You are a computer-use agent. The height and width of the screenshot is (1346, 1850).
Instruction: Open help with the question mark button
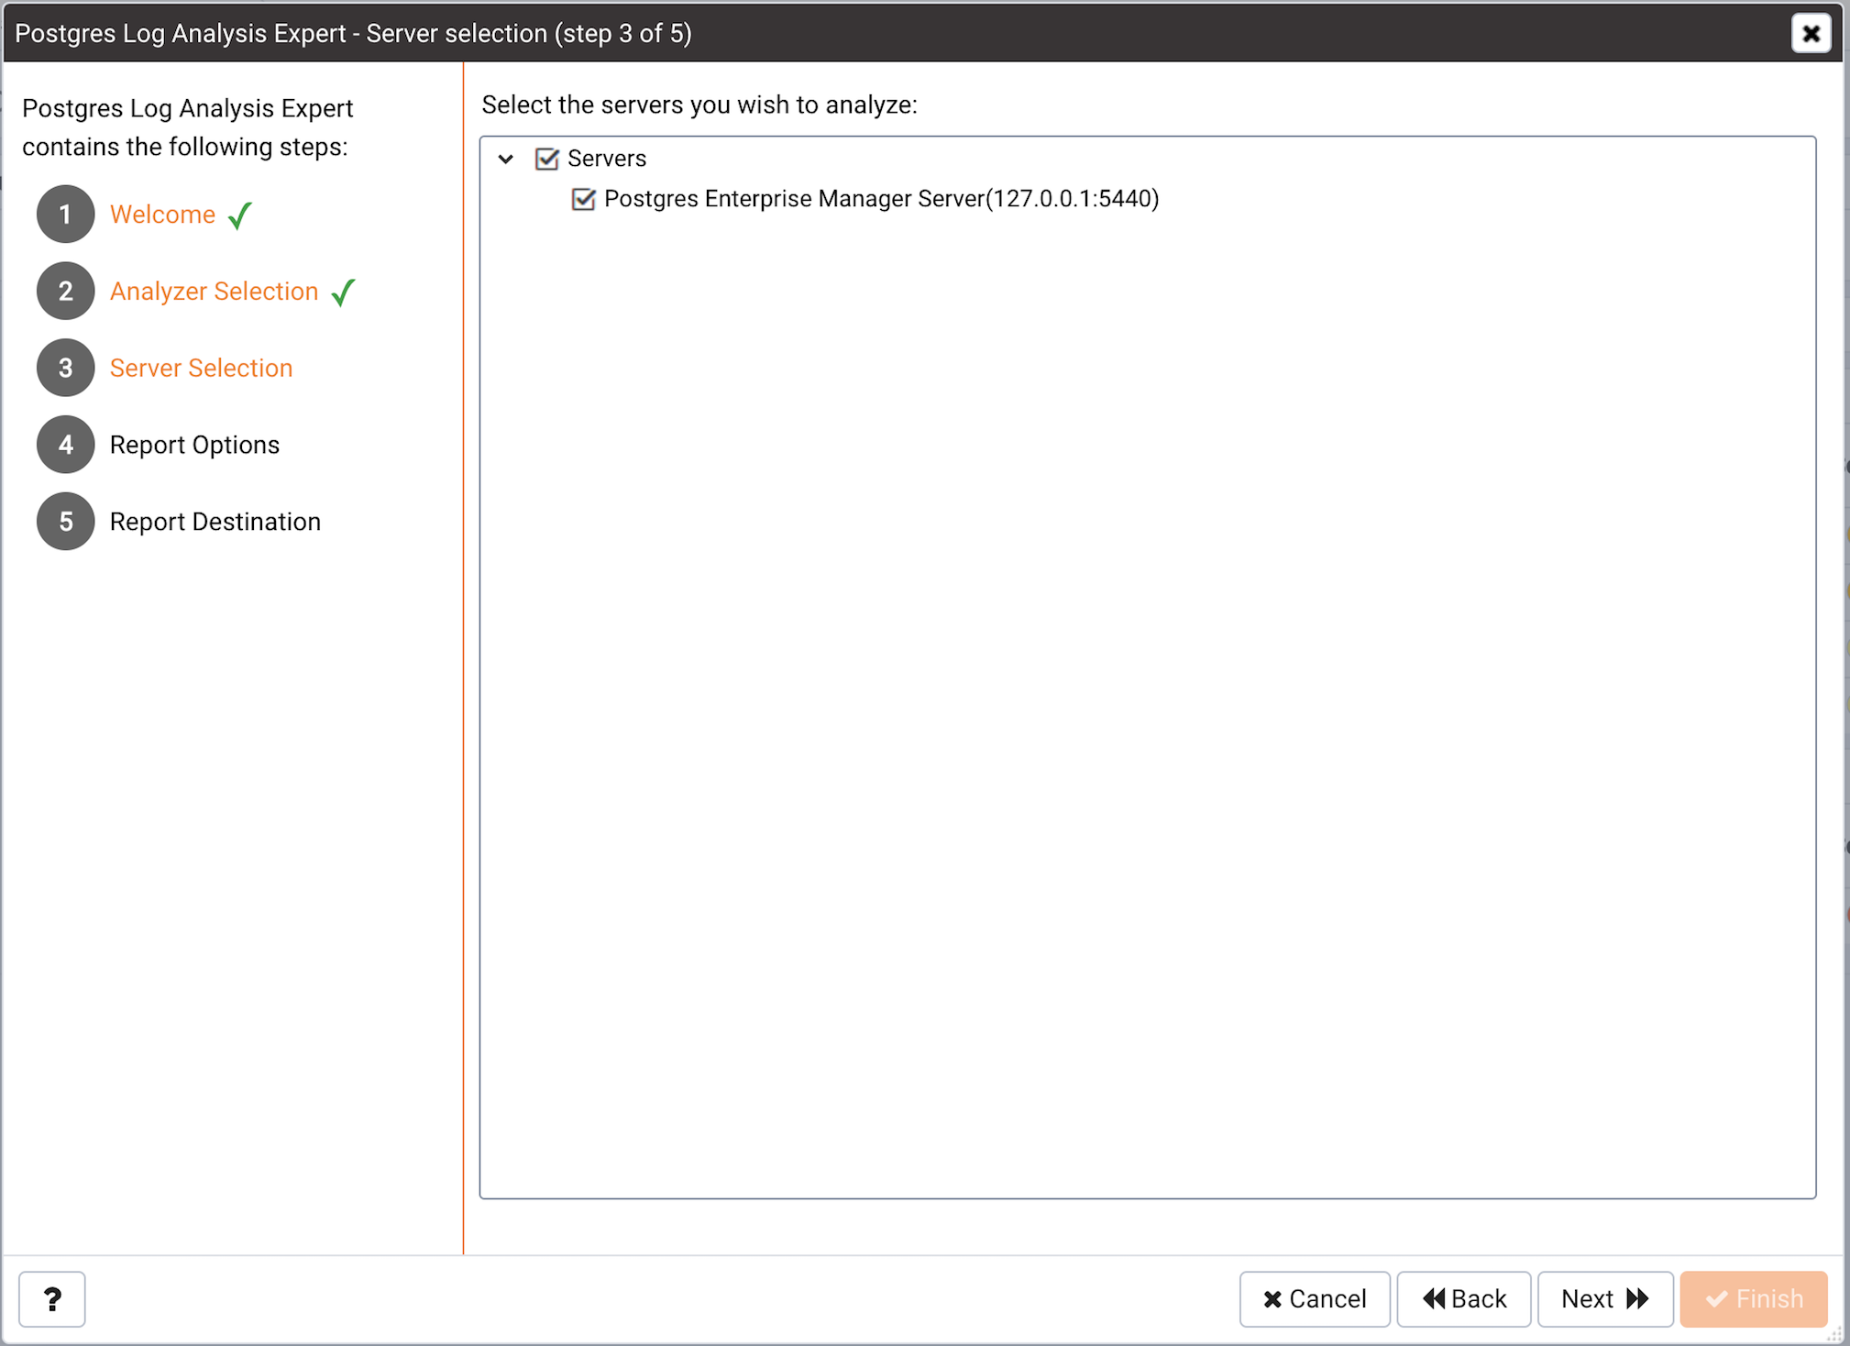coord(52,1298)
